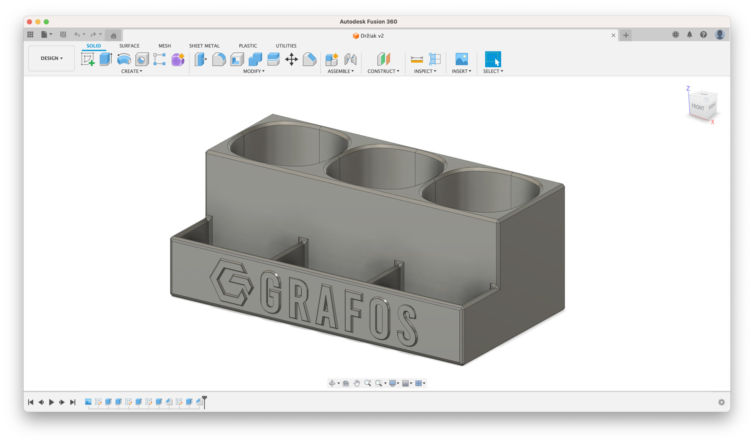Image resolution: width=754 pixels, height=443 pixels.
Task: Open a new design tab with plus
Action: [x=626, y=35]
